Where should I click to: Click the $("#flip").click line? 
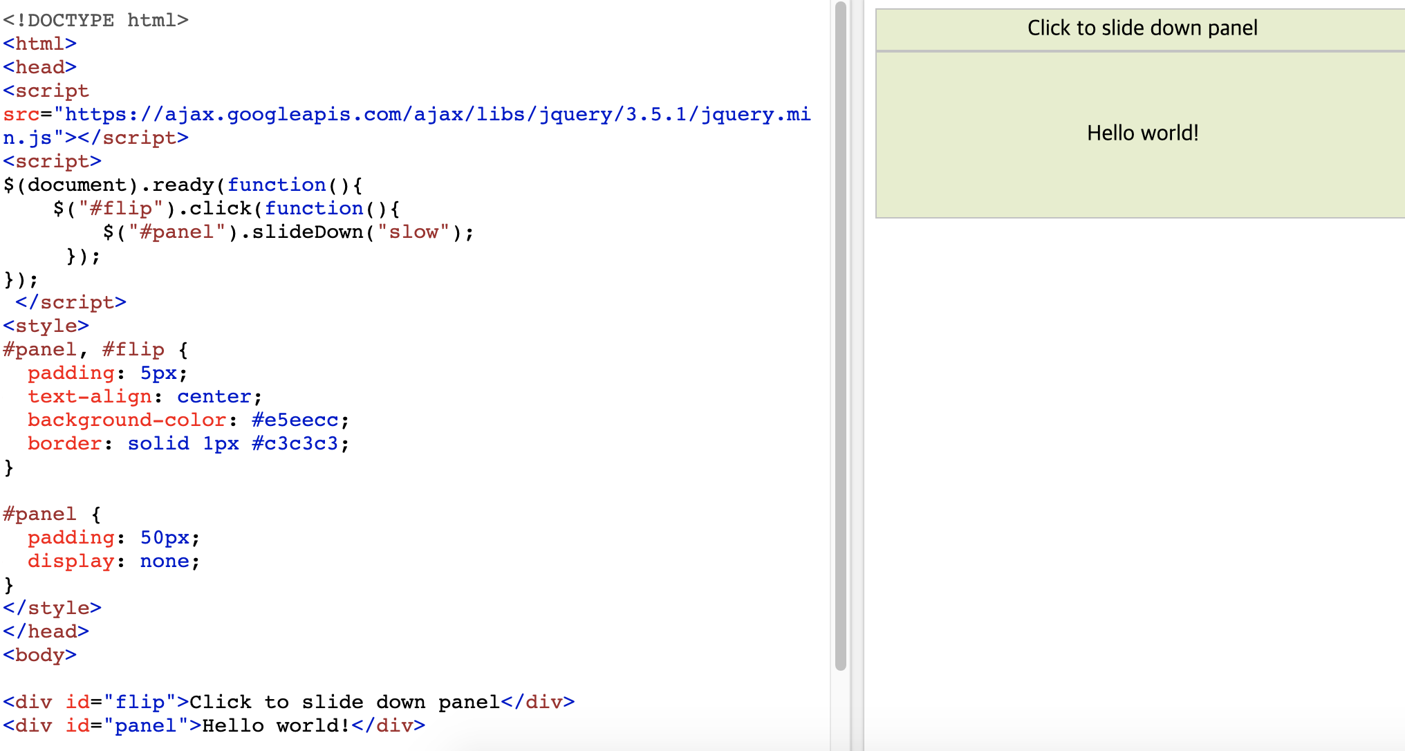[225, 209]
